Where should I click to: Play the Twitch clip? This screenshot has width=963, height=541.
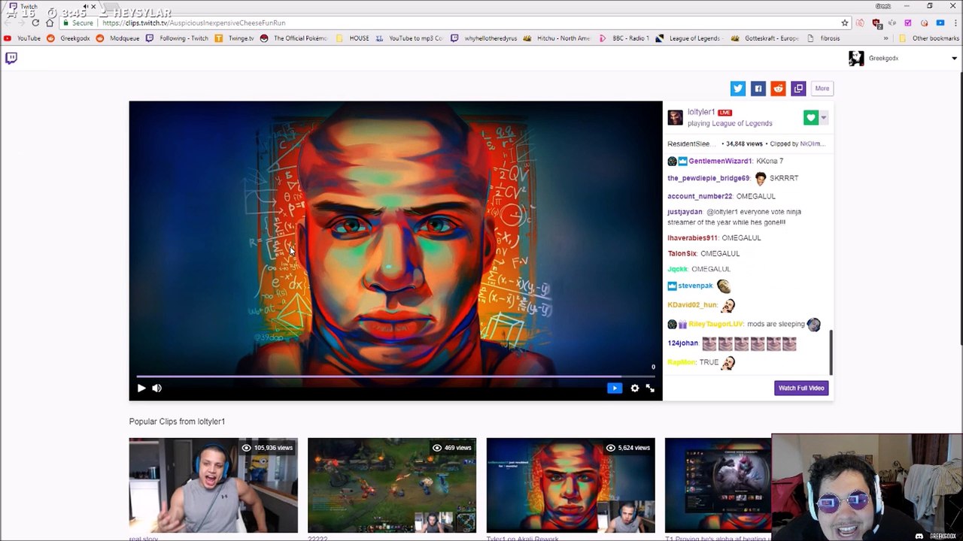[x=141, y=388]
